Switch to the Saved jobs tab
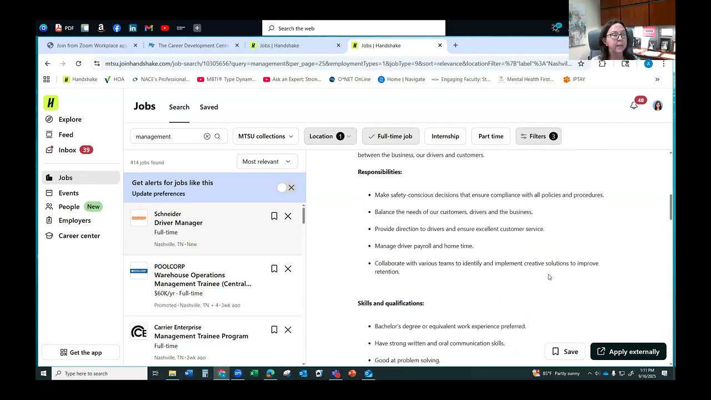 [x=209, y=107]
